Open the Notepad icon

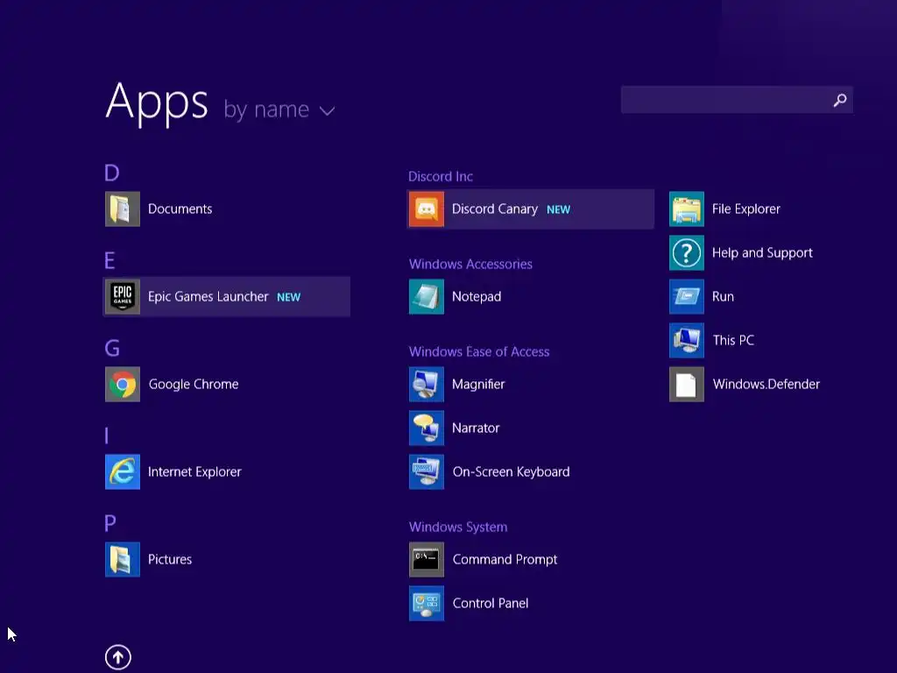click(x=427, y=296)
